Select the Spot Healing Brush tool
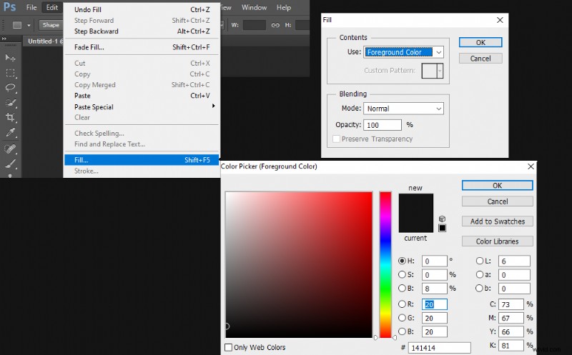572x355 pixels. pyautogui.click(x=10, y=149)
